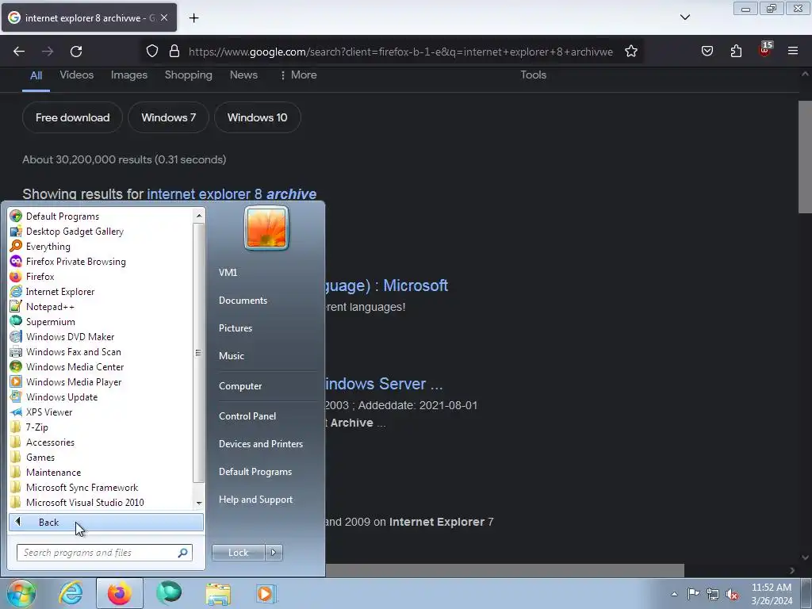
Task: Click the padlock site security icon
Action: click(x=174, y=52)
